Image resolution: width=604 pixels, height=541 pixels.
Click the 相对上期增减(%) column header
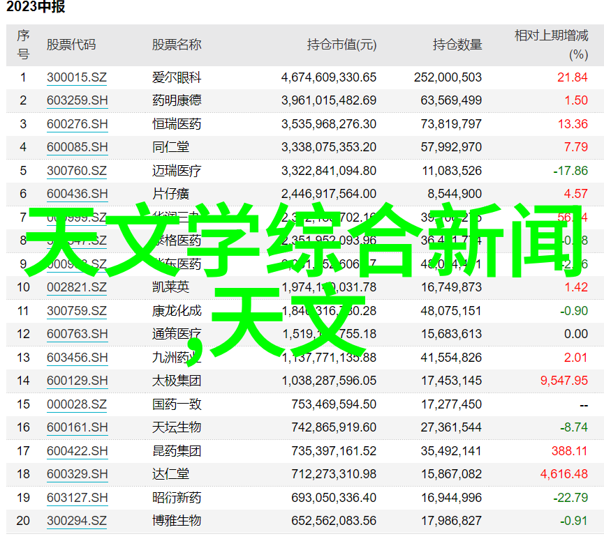click(x=551, y=45)
